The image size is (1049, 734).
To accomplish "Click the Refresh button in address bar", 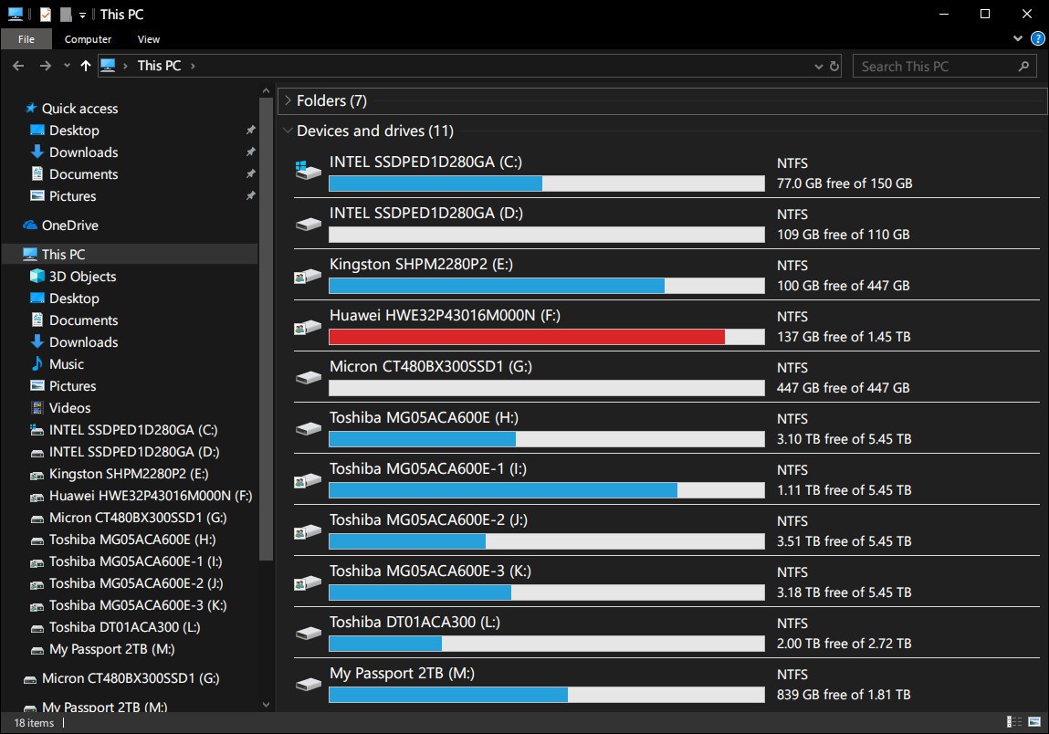I will (x=834, y=66).
